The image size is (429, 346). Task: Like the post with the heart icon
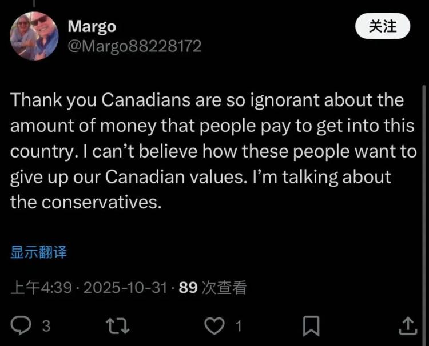tap(214, 325)
